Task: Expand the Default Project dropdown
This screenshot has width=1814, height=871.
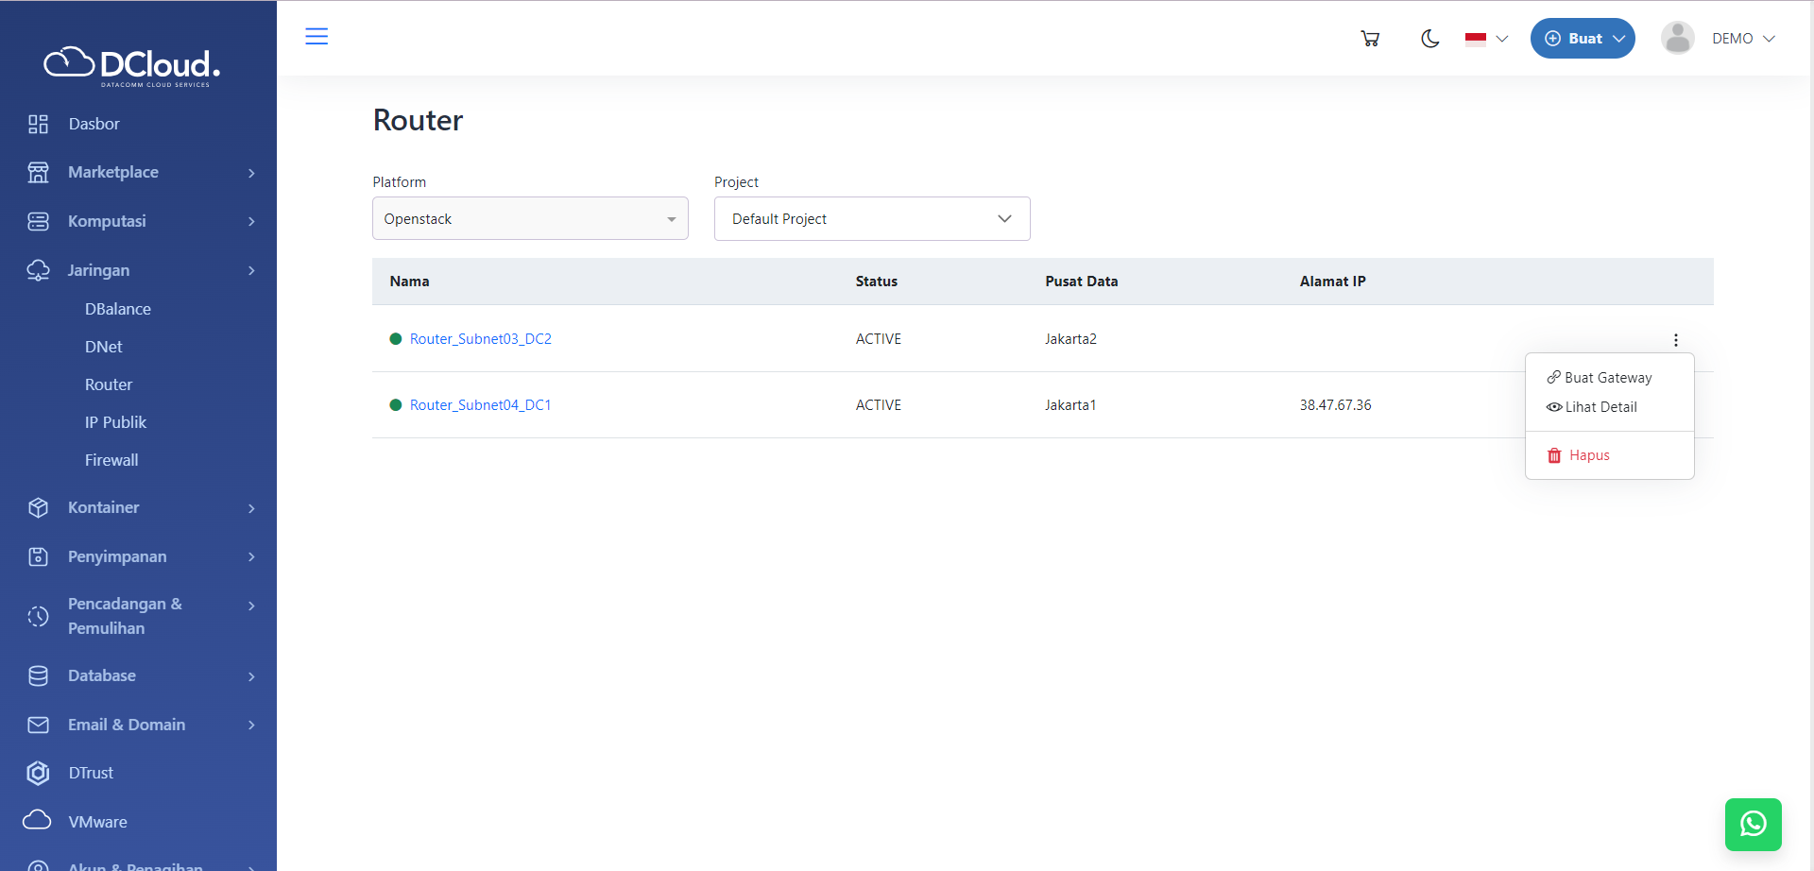Action: tap(871, 219)
